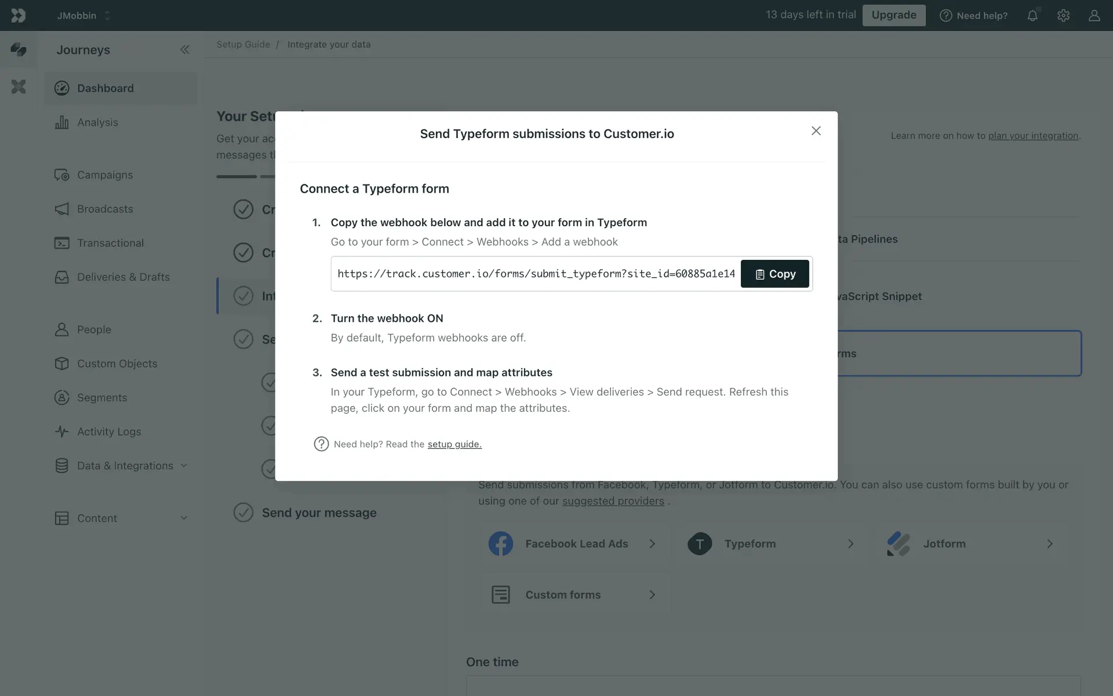Go to Dashboard in sidebar
The width and height of the screenshot is (1113, 696).
pos(106,88)
